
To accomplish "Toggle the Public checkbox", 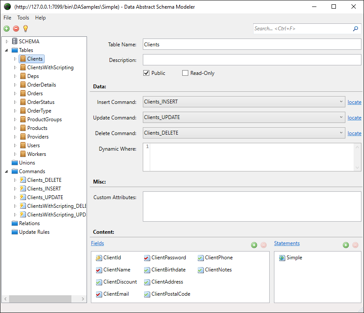I will coord(146,73).
